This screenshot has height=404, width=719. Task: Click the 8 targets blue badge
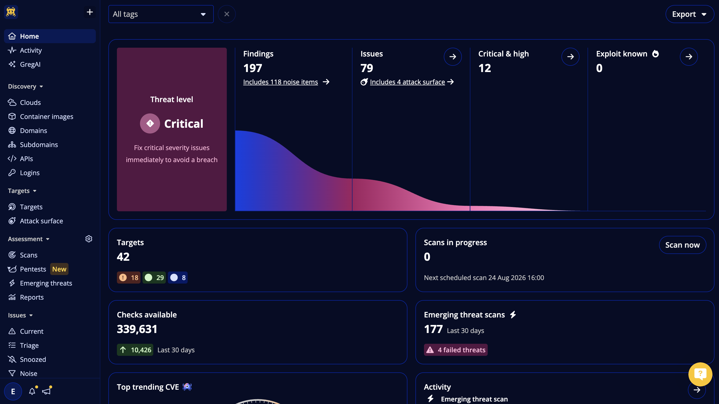178,278
